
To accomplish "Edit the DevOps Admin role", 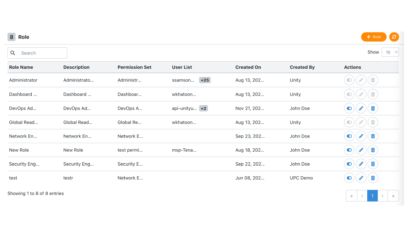I will 361,108.
